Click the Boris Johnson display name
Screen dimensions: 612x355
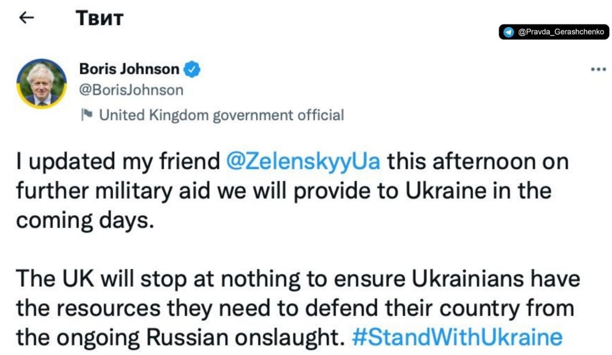coord(129,69)
